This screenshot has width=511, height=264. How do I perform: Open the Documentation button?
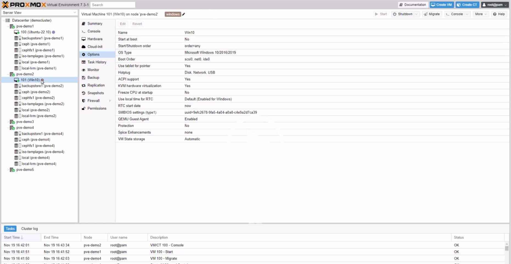(x=413, y=5)
